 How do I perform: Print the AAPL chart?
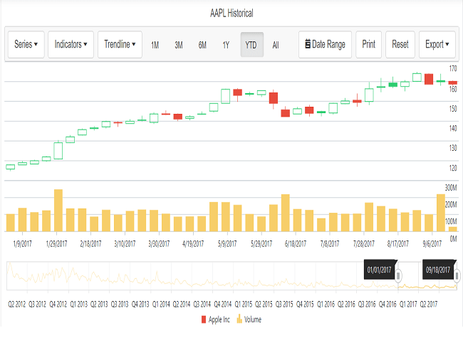coord(368,44)
